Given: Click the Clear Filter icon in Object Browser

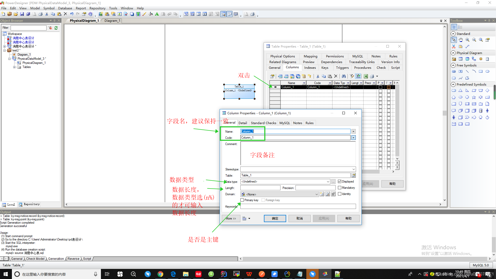Looking at the screenshot, I should (50, 28).
